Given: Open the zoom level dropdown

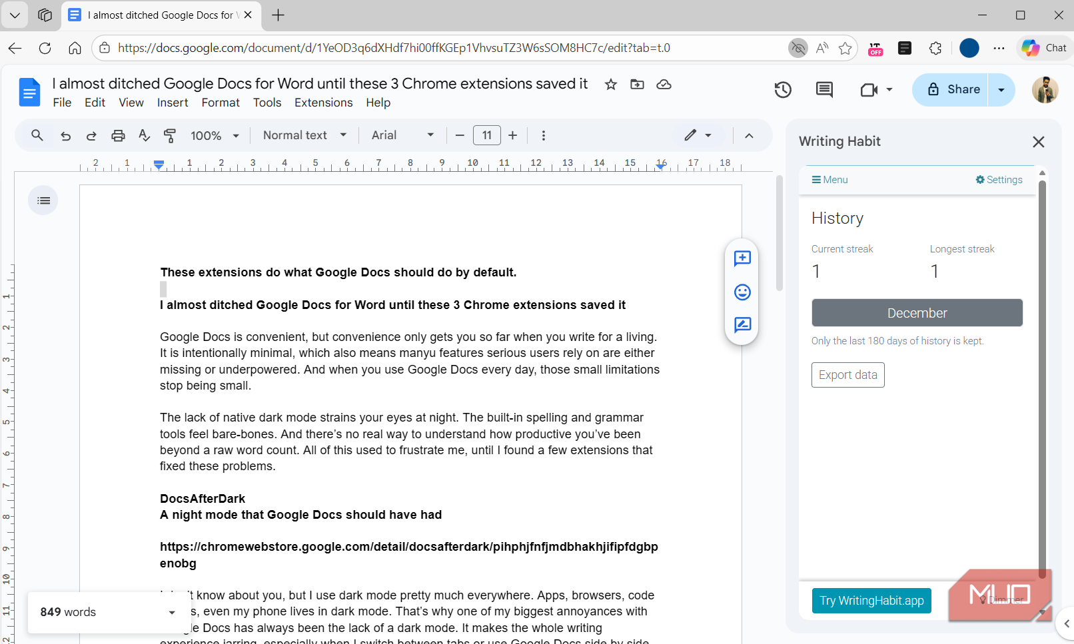Looking at the screenshot, I should coord(215,136).
